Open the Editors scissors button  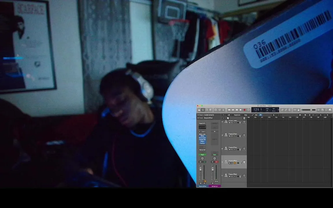tap(223, 110)
